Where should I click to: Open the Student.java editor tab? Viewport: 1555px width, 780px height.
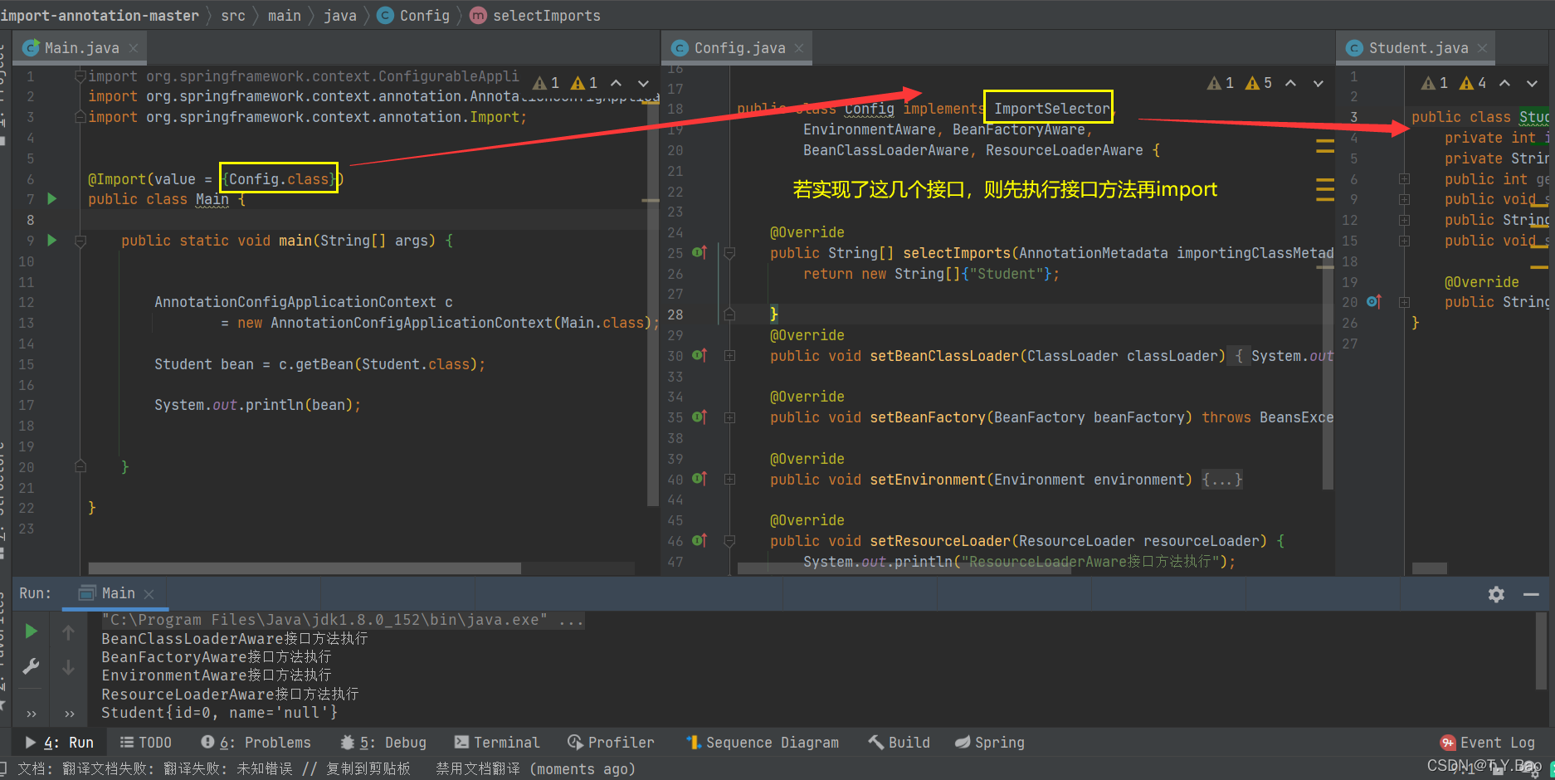[x=1417, y=48]
